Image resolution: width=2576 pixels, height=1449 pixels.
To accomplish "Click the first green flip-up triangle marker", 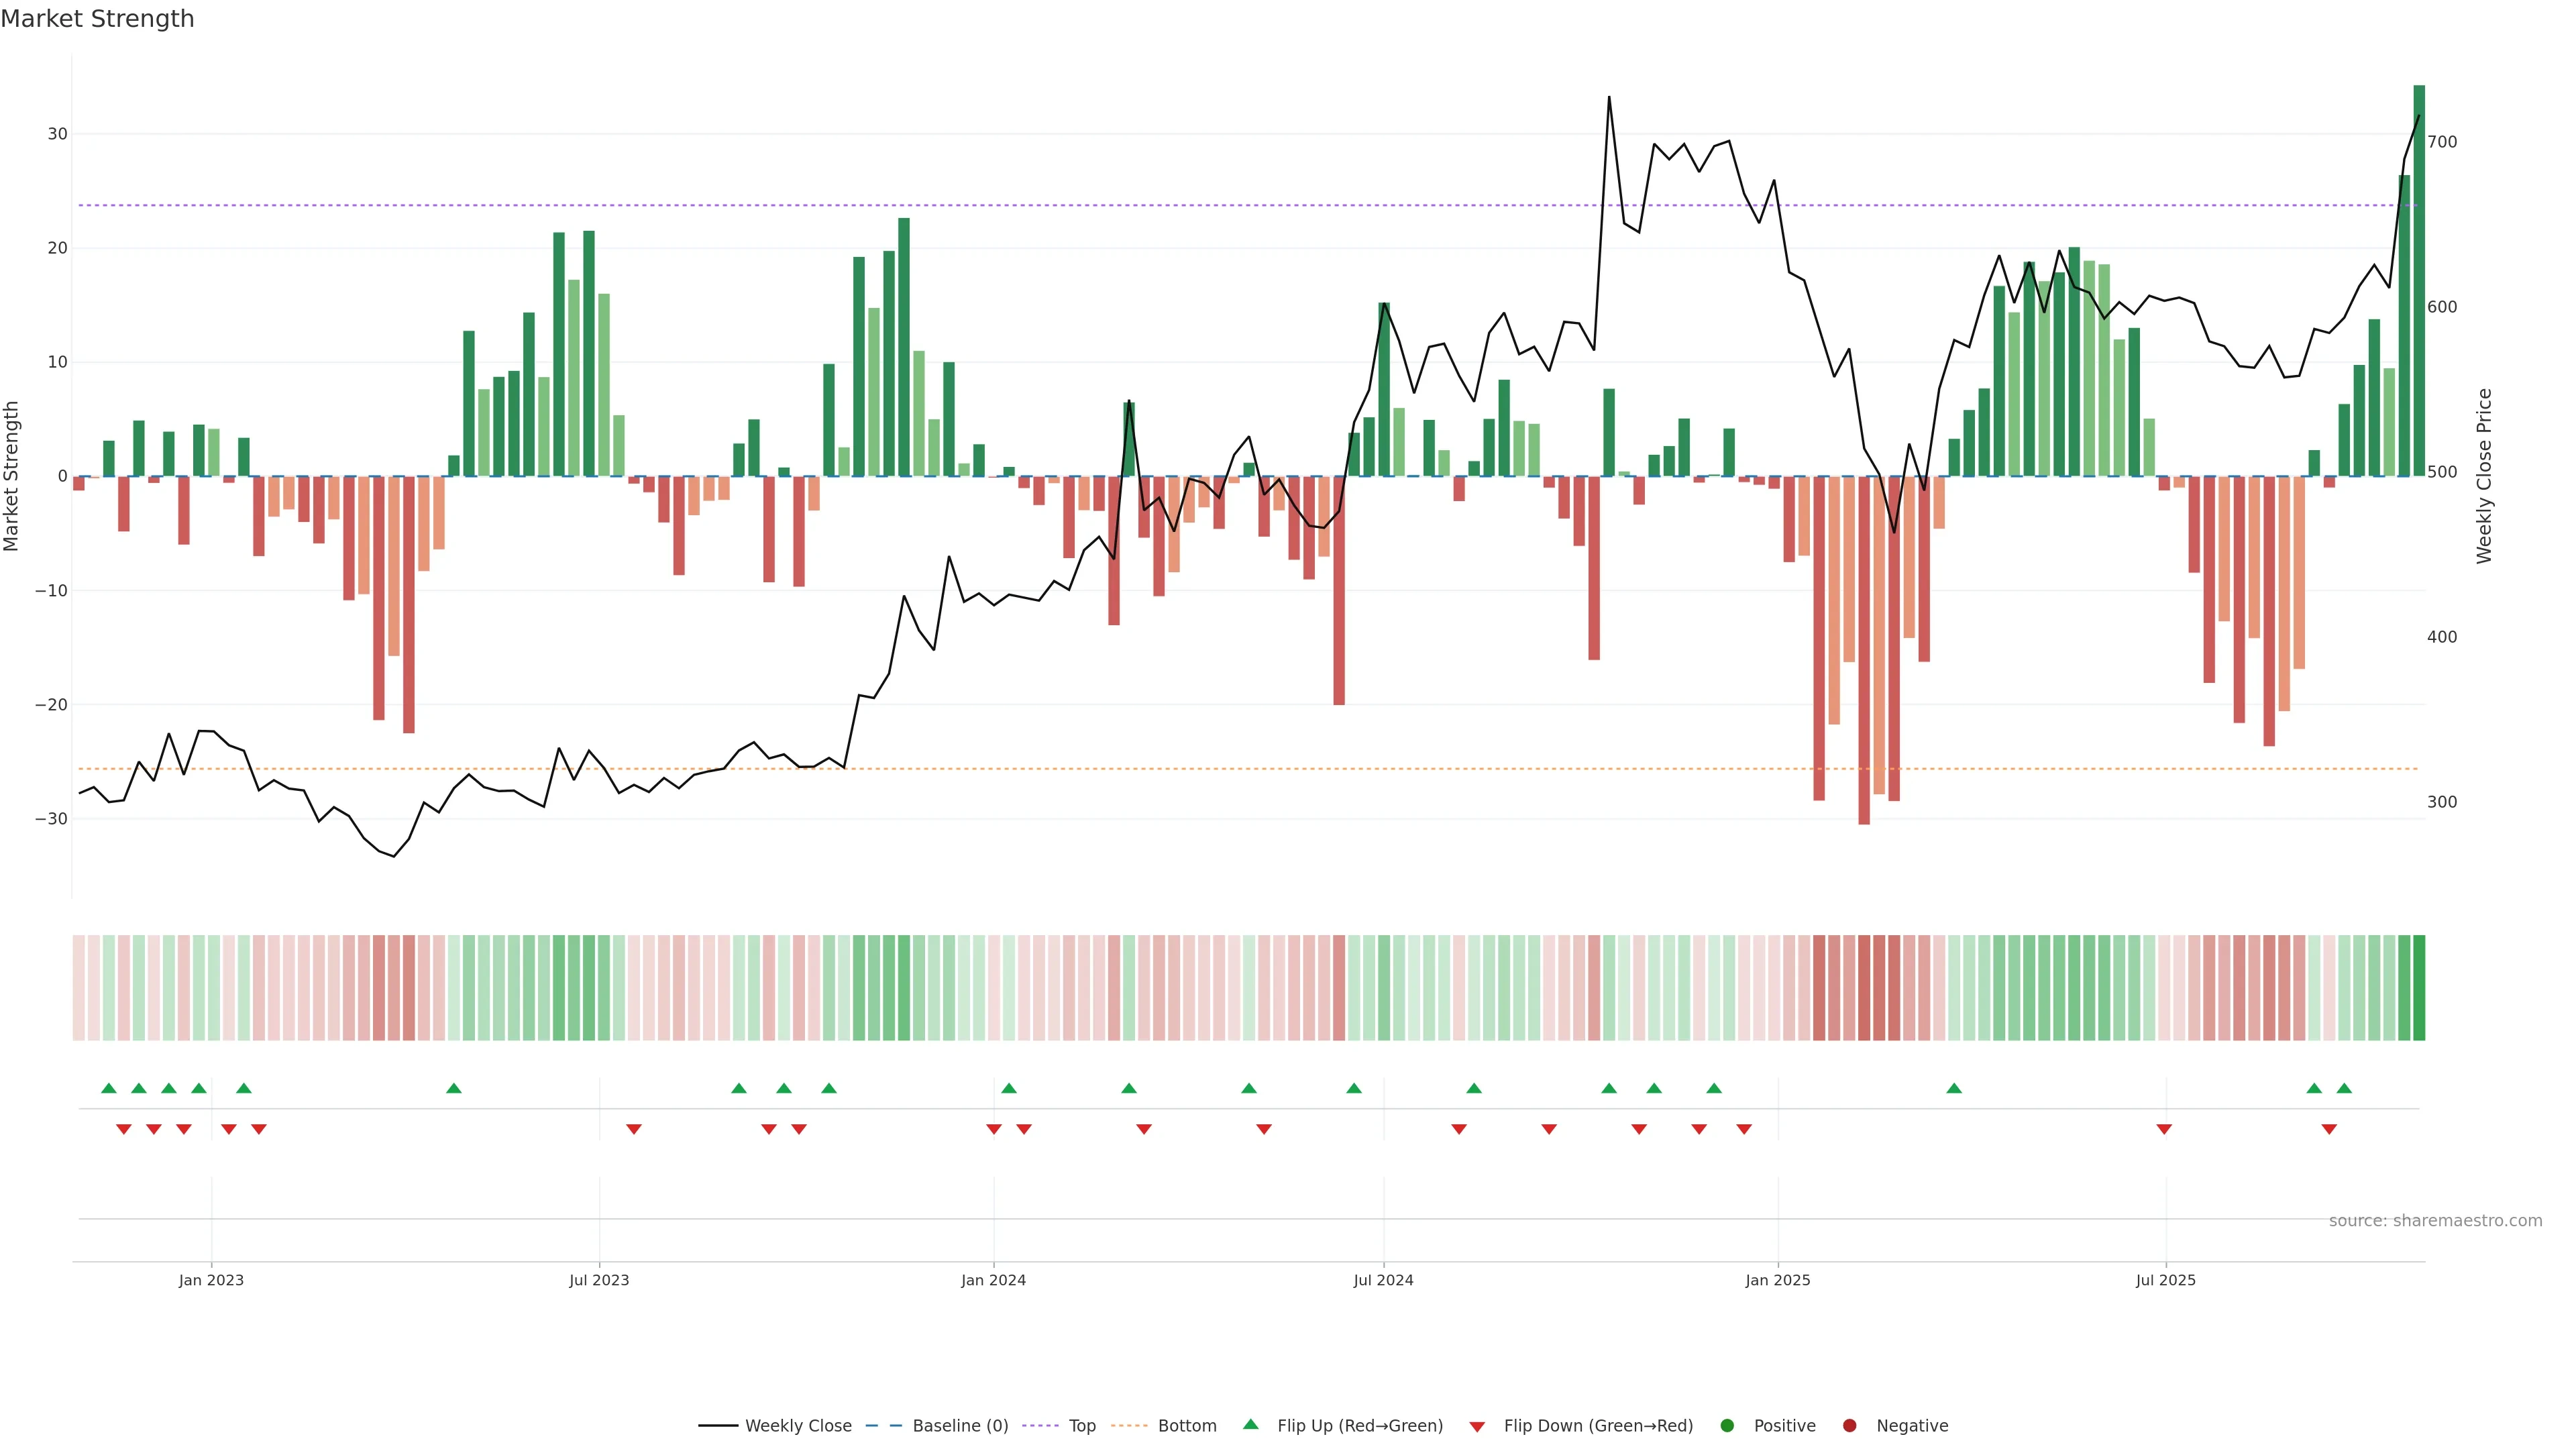I will (x=109, y=1088).
